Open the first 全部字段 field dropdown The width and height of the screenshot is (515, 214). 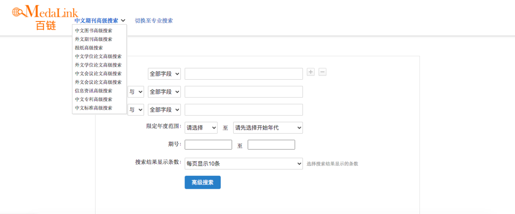164,74
